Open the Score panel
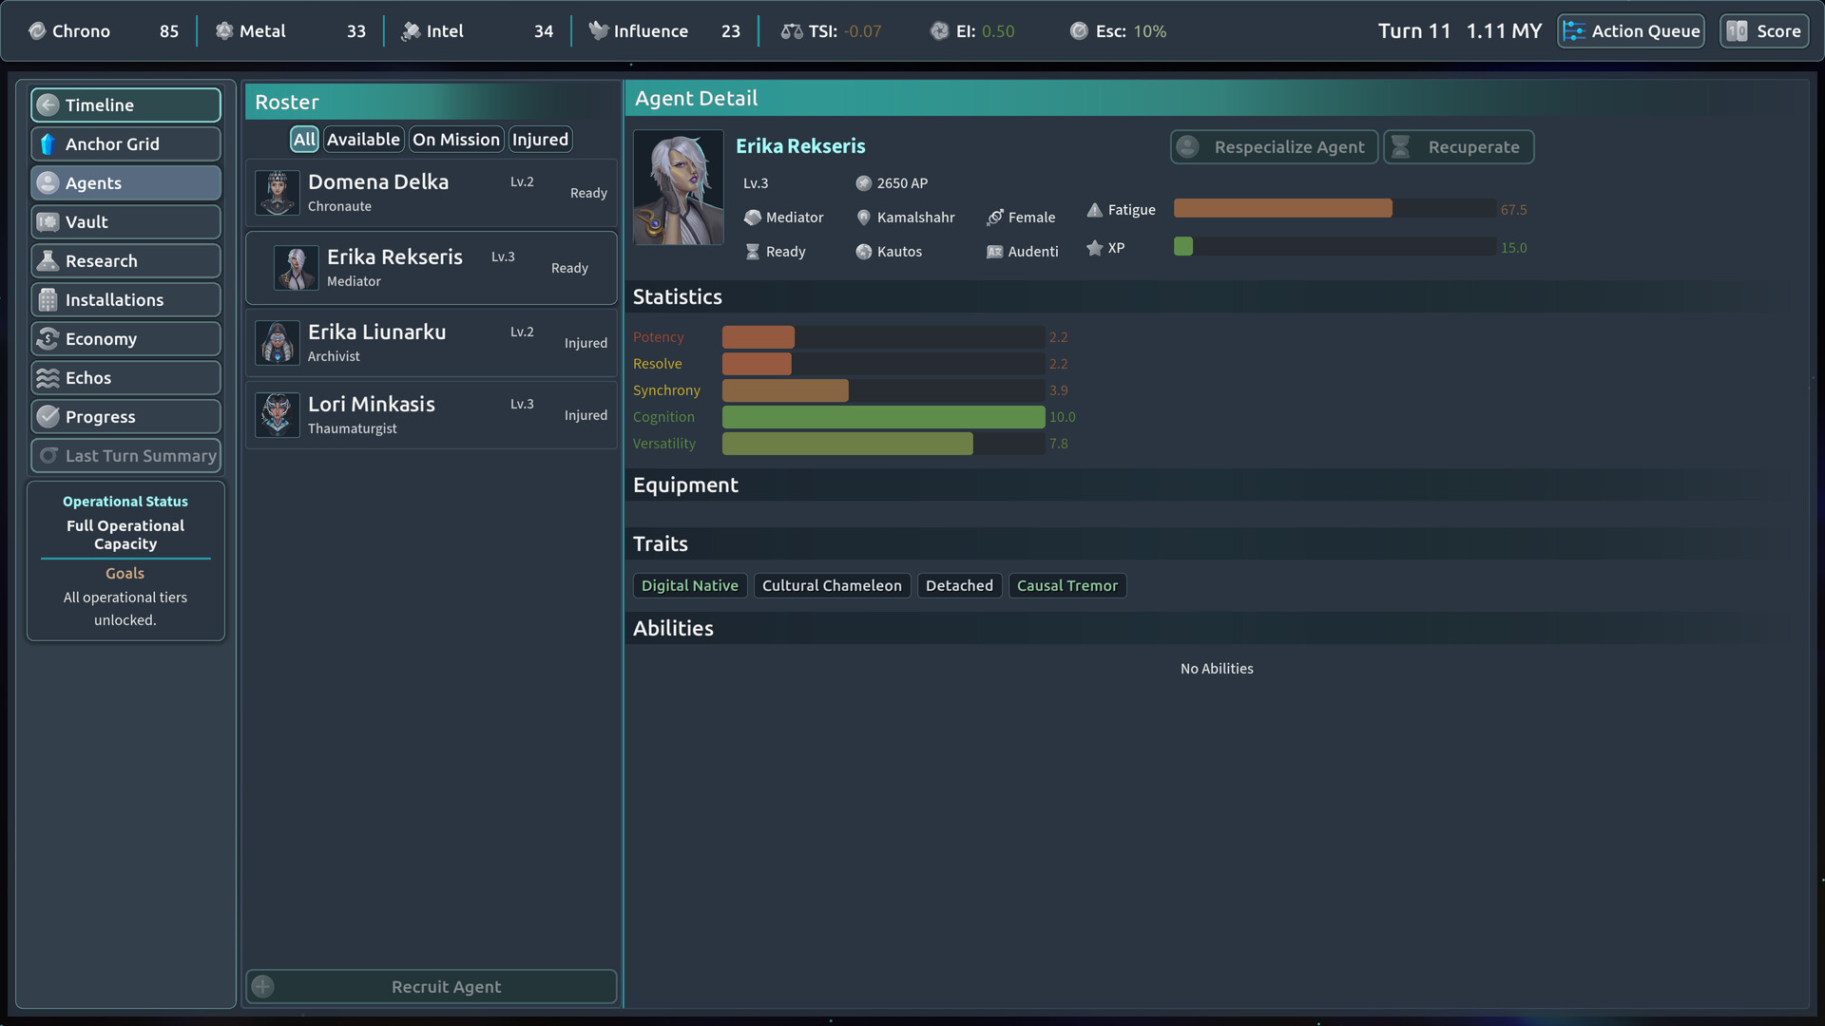The image size is (1825, 1026). coord(1764,31)
